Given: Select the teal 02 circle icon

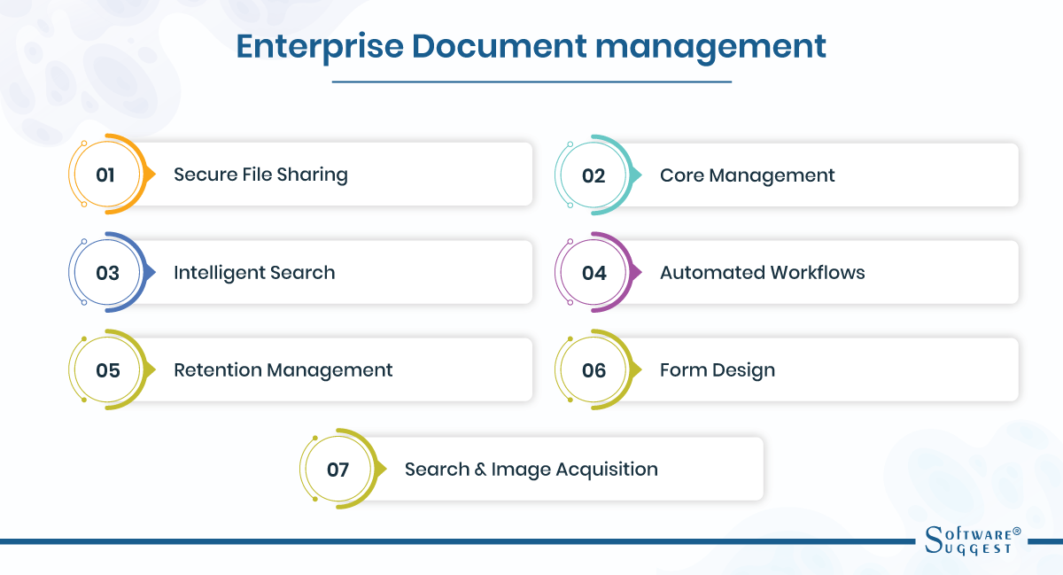Looking at the screenshot, I should coord(594,175).
